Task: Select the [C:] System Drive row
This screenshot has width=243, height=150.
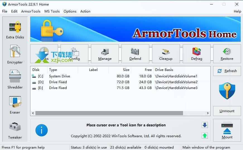Action: click(120, 76)
